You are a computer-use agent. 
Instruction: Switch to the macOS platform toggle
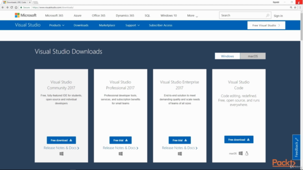pyautogui.click(x=253, y=56)
